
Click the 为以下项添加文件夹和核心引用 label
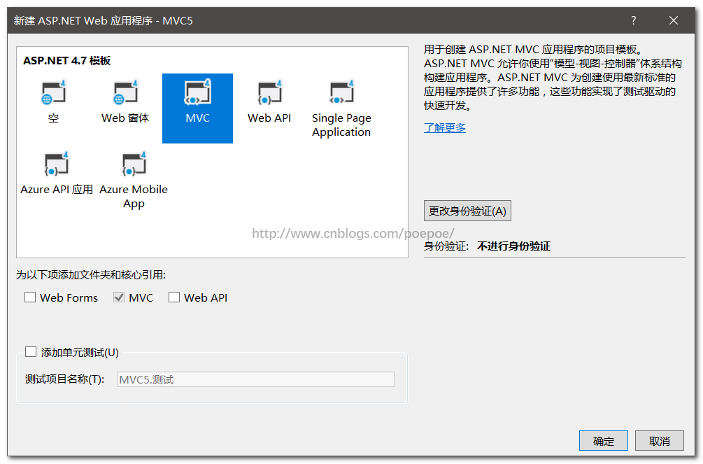coord(91,274)
